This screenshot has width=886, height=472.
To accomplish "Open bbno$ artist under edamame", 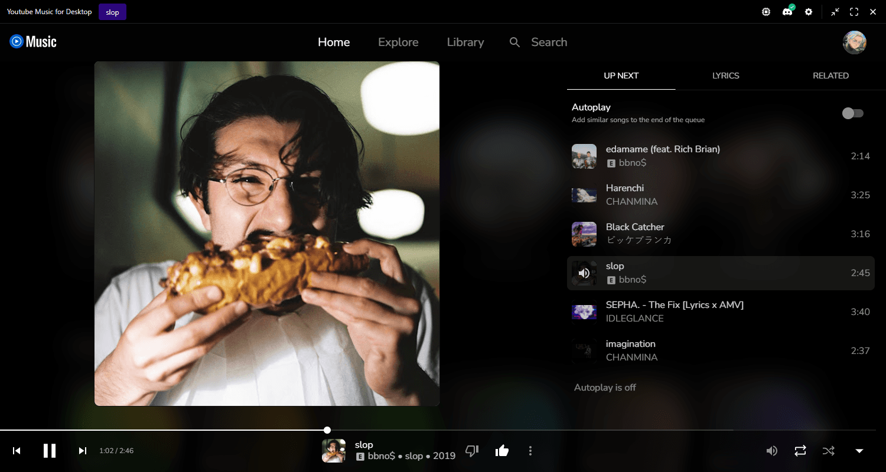I will [633, 163].
